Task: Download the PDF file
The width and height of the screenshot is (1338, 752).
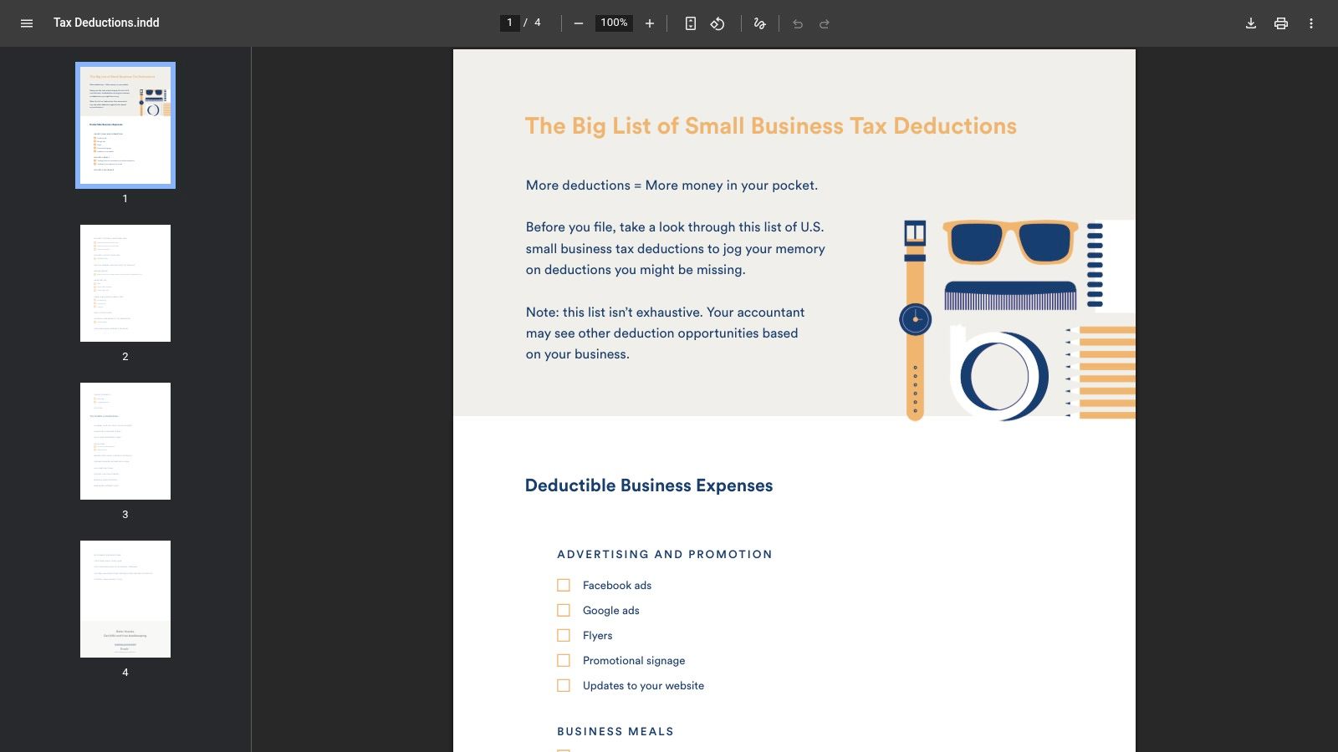Action: click(x=1251, y=23)
